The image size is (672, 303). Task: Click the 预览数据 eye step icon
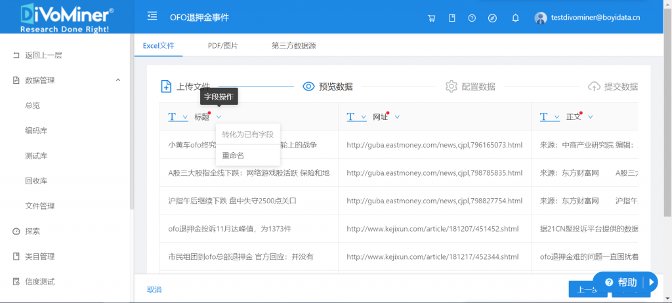tap(308, 86)
